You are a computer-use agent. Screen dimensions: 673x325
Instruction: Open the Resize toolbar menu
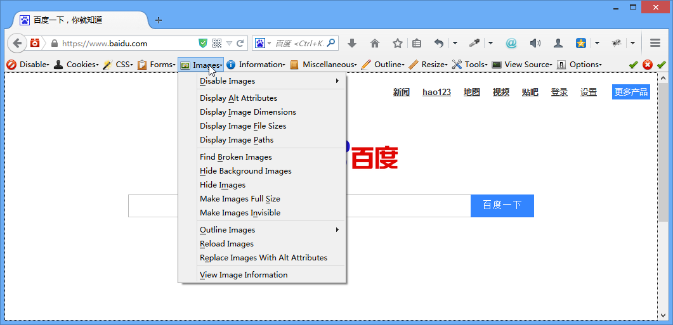point(428,65)
